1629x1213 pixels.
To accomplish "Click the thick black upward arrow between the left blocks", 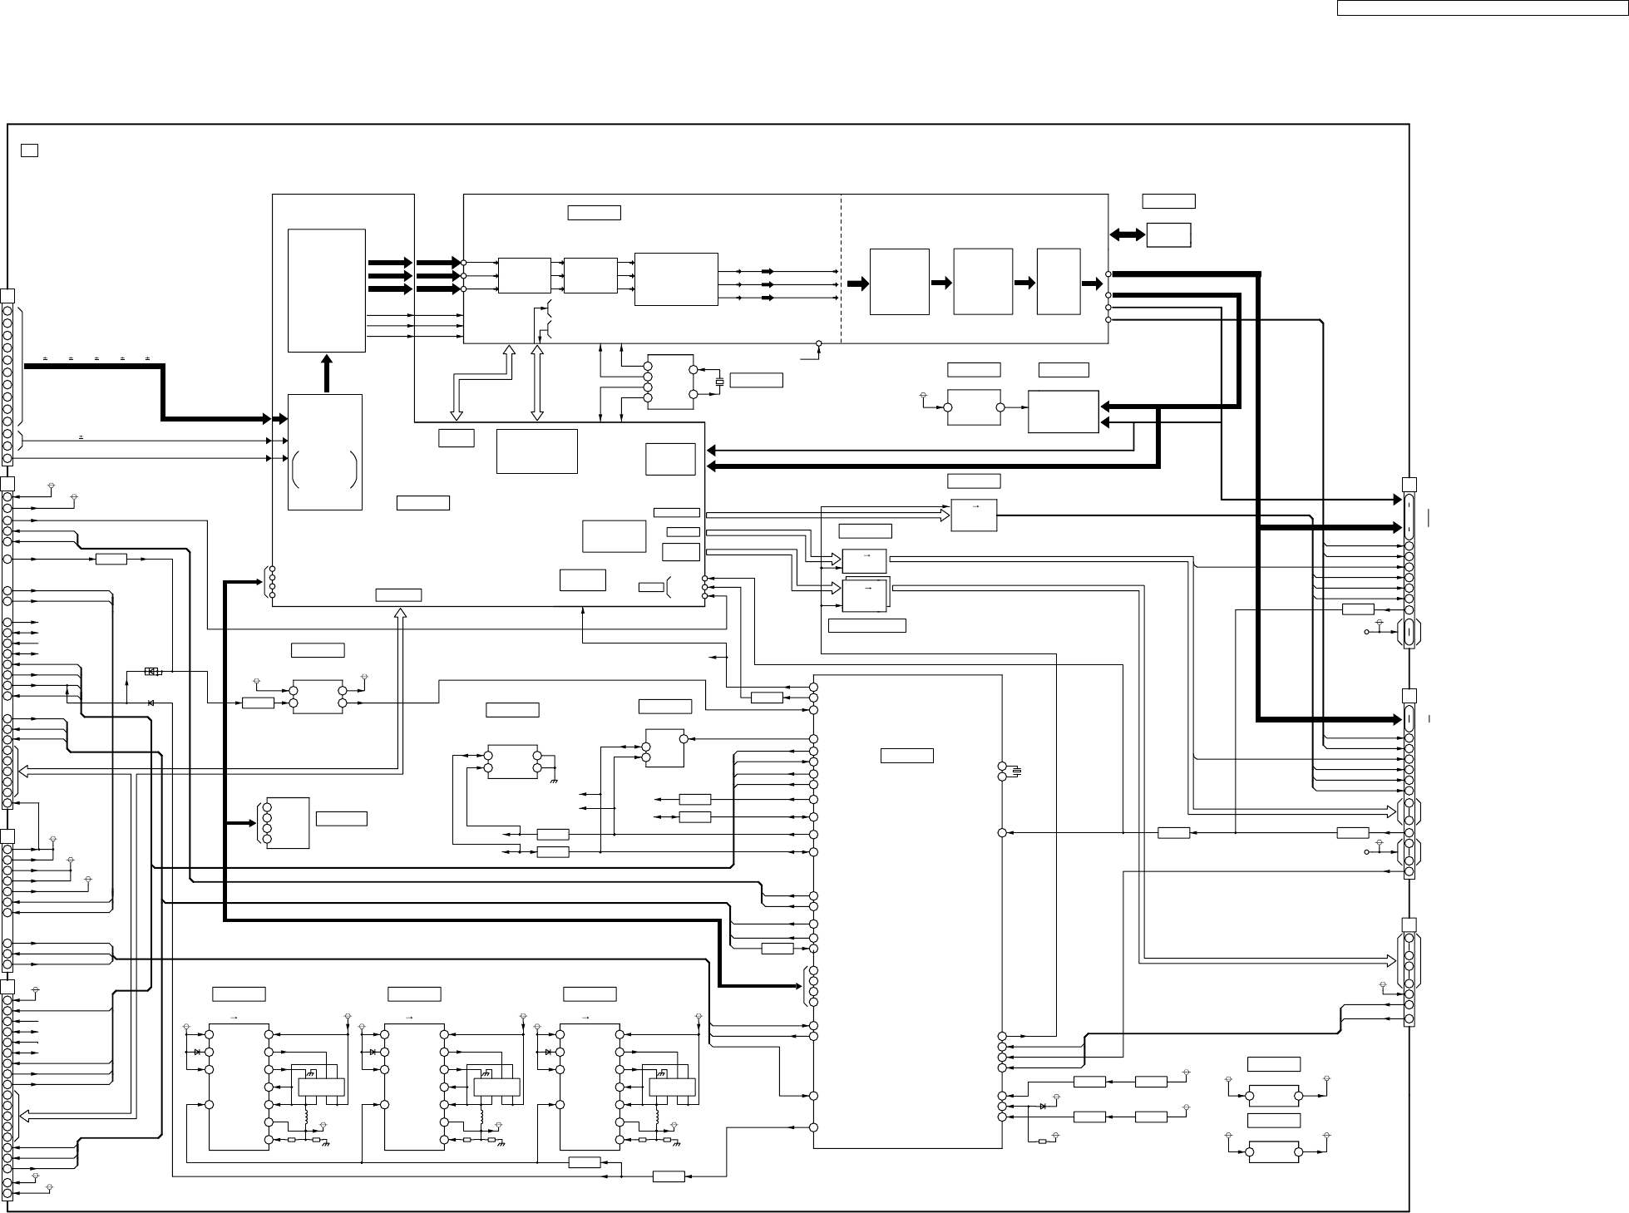I will 326,373.
